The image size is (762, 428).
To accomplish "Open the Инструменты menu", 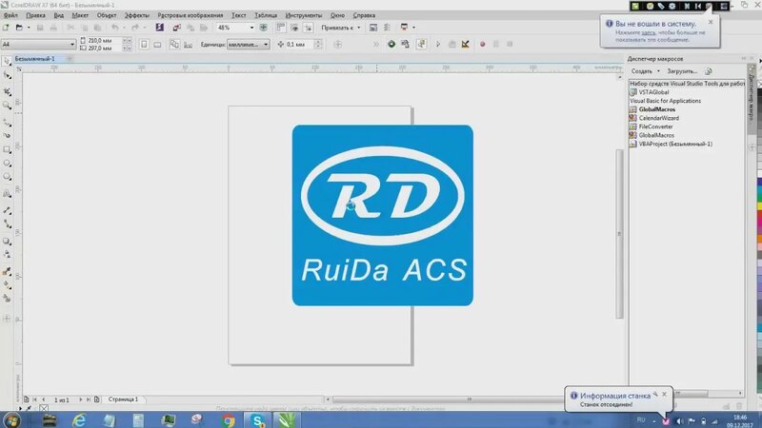I will coord(303,15).
